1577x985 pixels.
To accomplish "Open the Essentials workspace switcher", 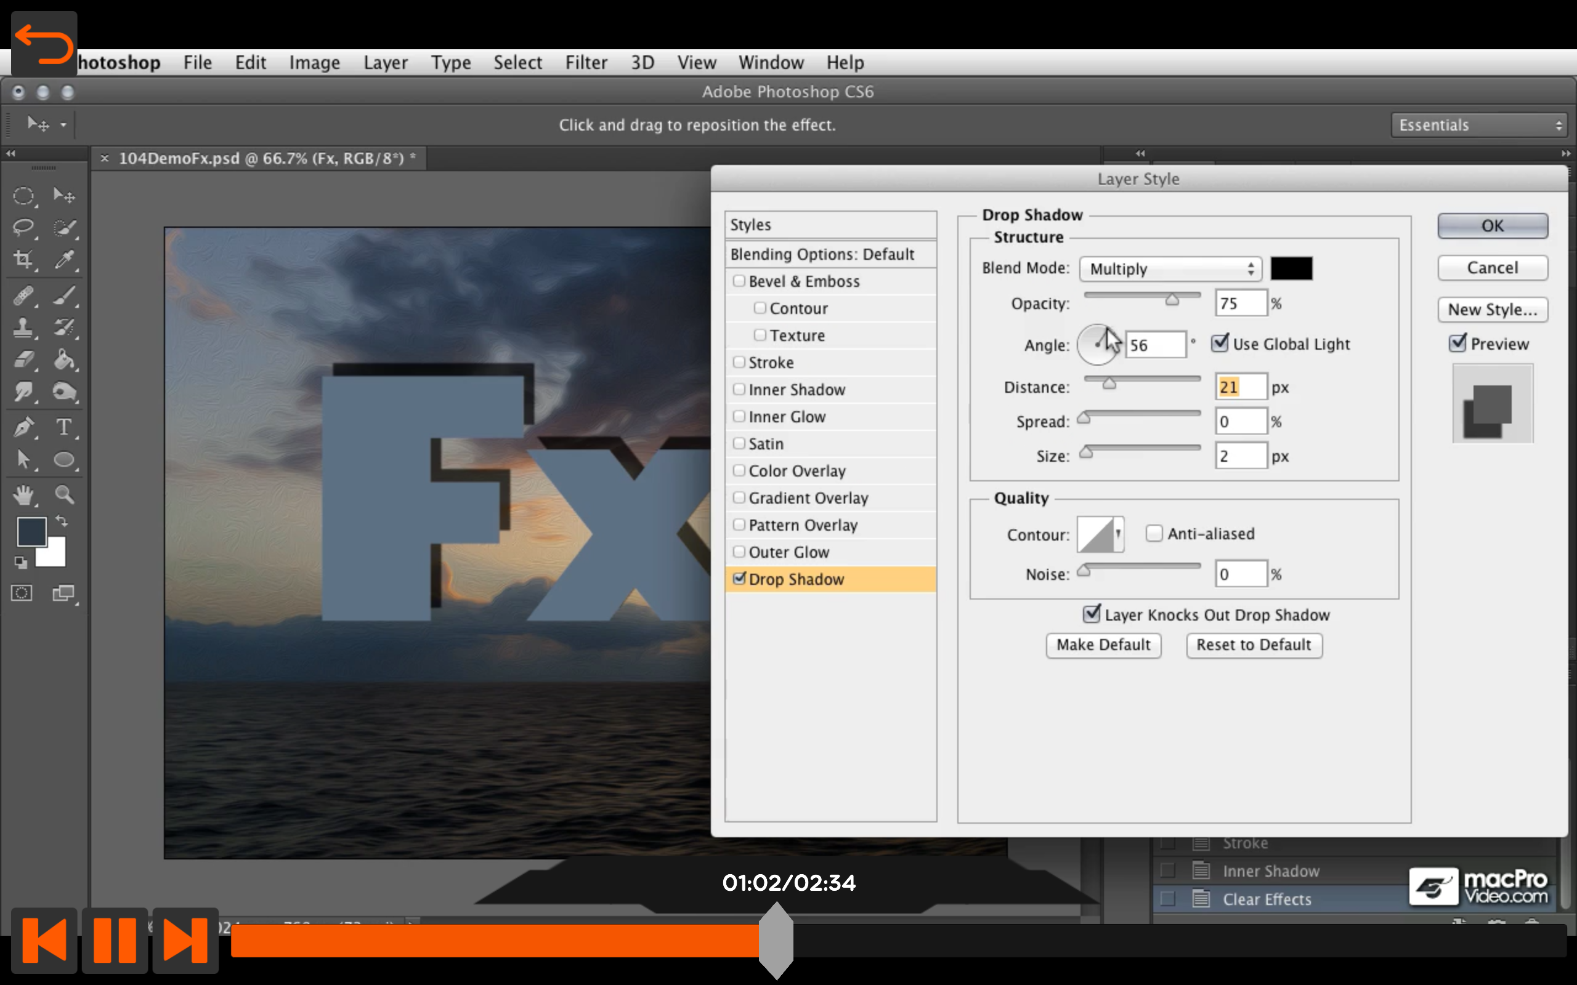I will pyautogui.click(x=1478, y=124).
